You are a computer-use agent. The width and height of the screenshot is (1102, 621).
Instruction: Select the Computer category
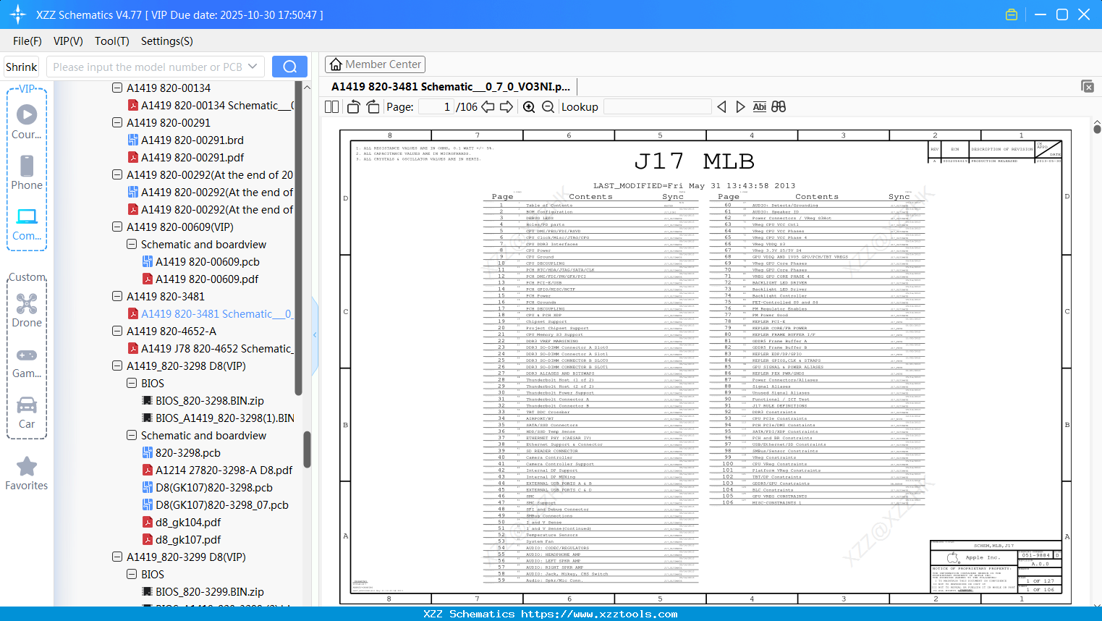tap(27, 224)
